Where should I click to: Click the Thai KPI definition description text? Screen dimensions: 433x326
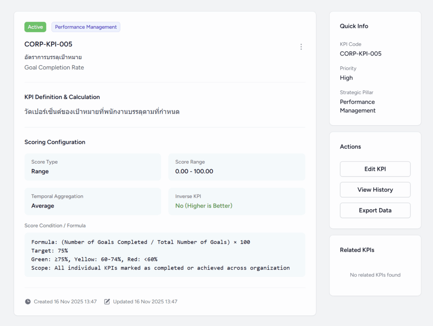(x=102, y=112)
